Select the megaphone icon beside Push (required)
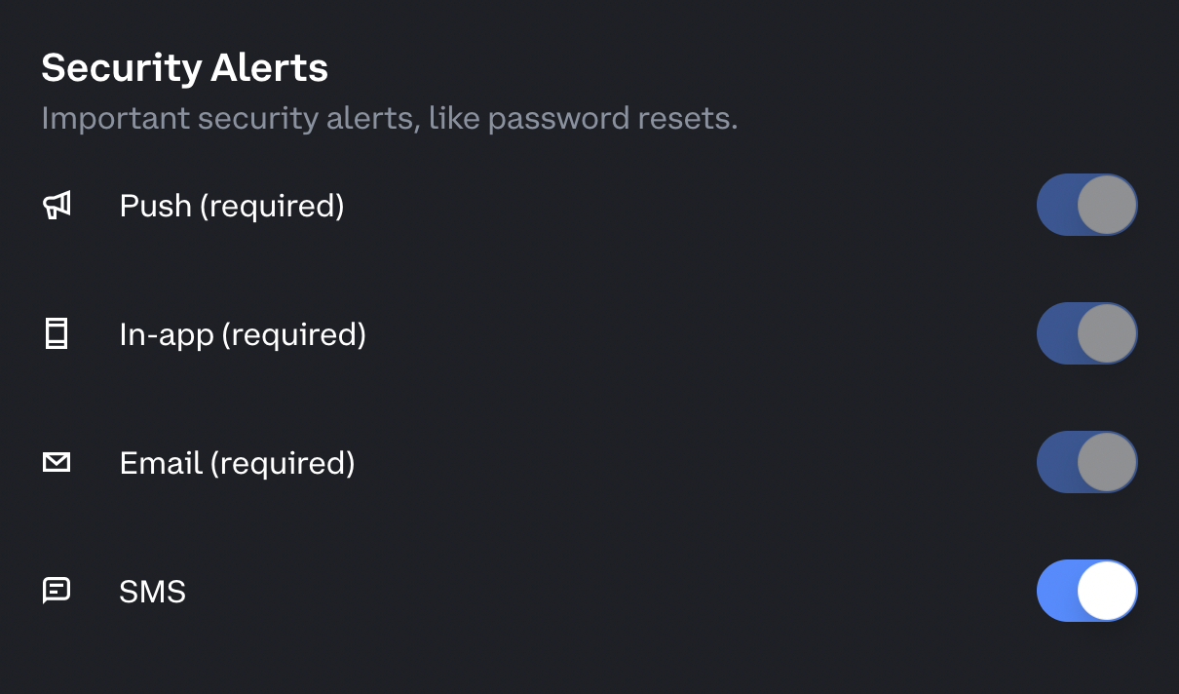The width and height of the screenshot is (1179, 694). pos(57,205)
